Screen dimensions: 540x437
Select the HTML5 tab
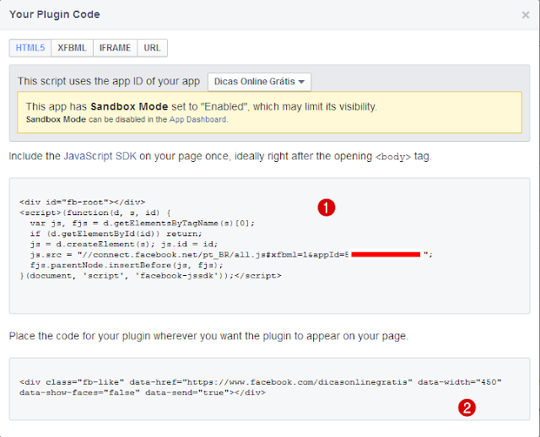[x=30, y=47]
